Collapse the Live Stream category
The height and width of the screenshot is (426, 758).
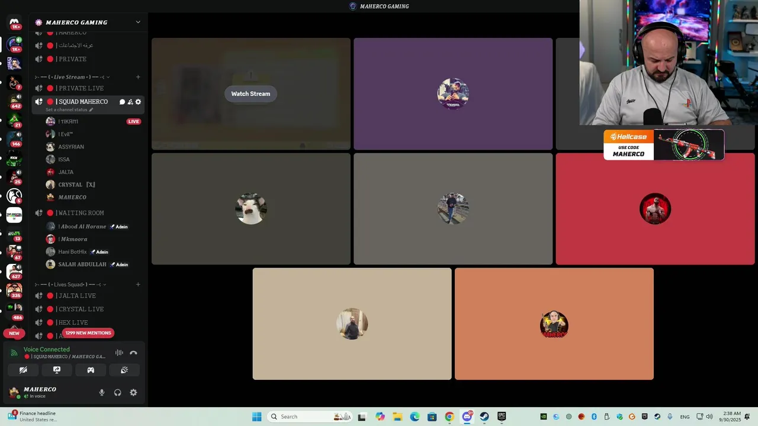[x=73, y=77]
